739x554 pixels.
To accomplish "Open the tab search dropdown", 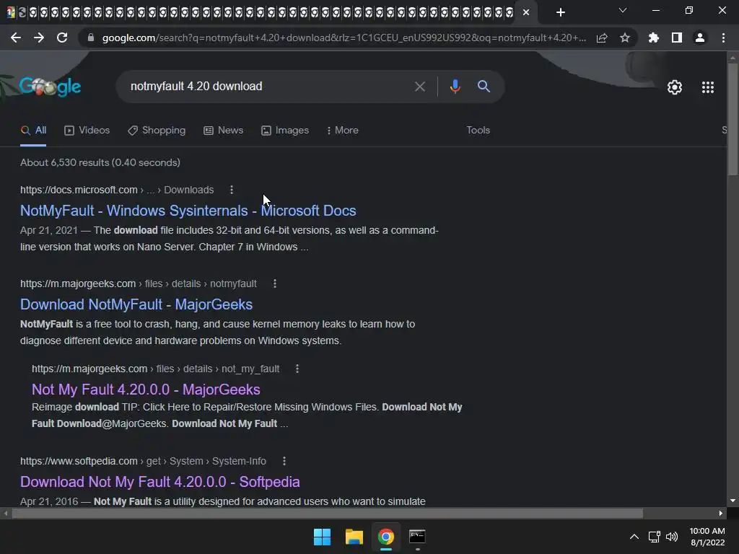I will 623,10.
